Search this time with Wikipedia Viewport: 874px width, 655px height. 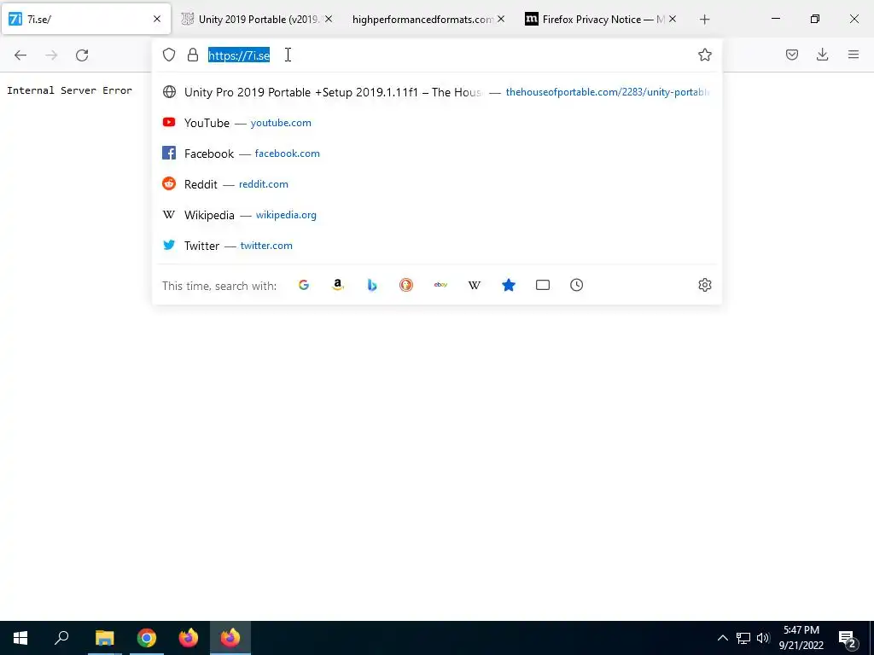coord(475,285)
